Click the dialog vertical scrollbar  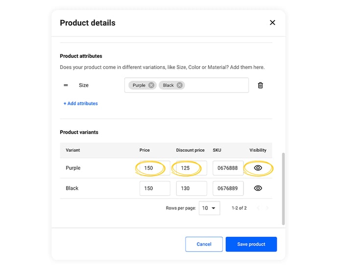283,189
